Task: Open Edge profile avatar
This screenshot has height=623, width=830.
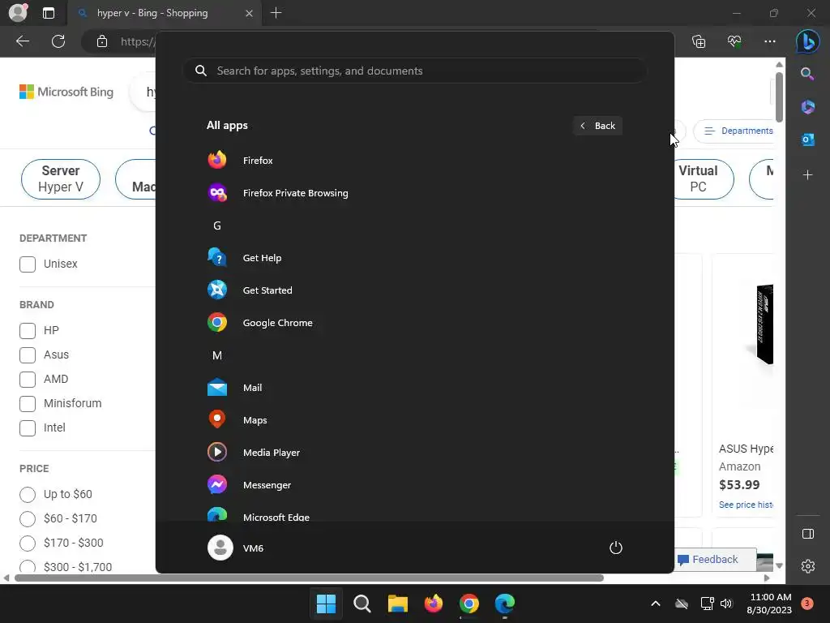Action: (18, 13)
